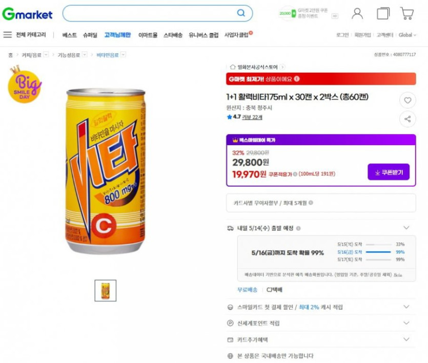Toggle the wishlist heart on the product

[407, 100]
